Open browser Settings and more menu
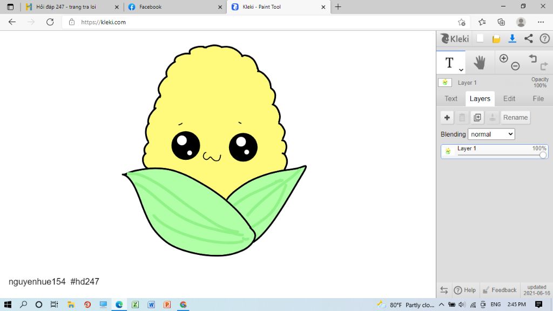Viewport: 553px width, 311px height. 541,22
